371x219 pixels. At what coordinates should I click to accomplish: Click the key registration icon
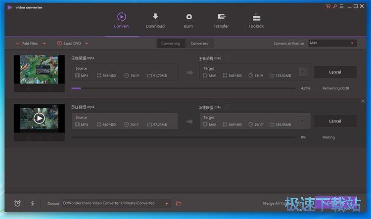[335, 7]
